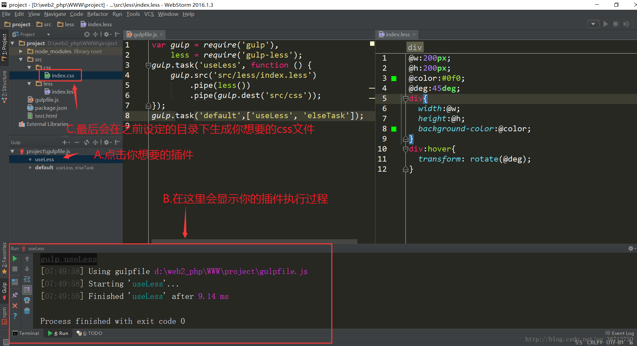The height and width of the screenshot is (346, 637).
Task: Open the Refactor menu
Action: [x=98, y=14]
